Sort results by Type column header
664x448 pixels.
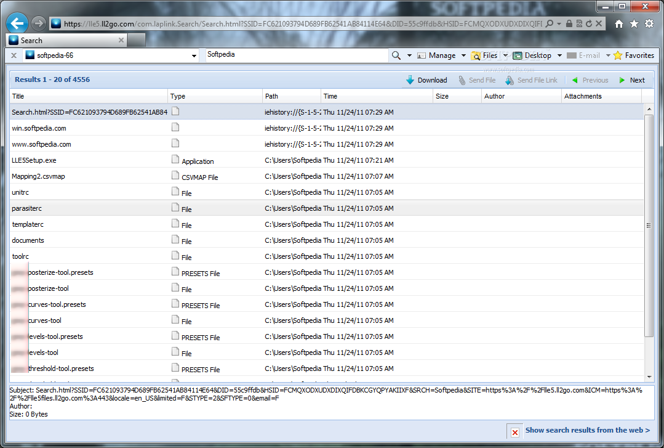click(x=215, y=96)
